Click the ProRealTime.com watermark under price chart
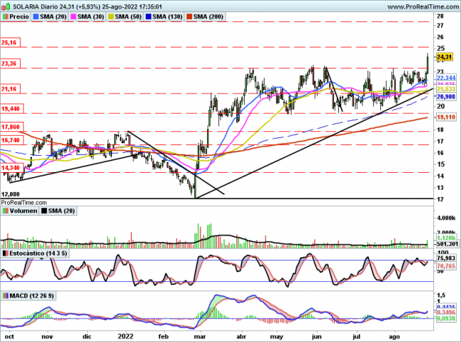The height and width of the screenshot is (342, 461). [23, 203]
